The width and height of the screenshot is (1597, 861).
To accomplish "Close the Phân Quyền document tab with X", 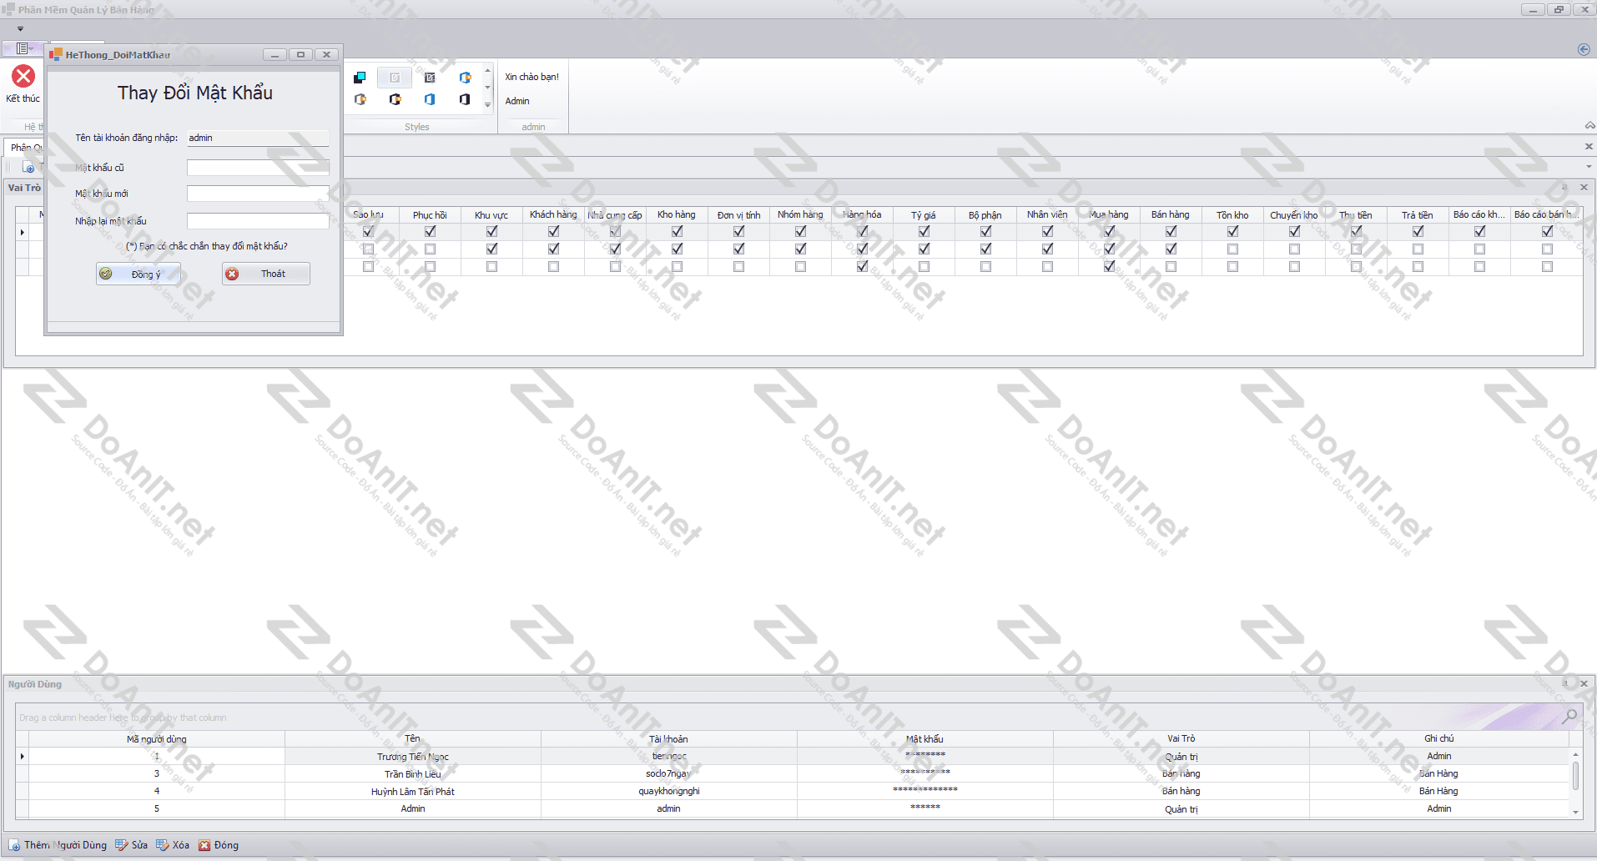I will [1589, 146].
